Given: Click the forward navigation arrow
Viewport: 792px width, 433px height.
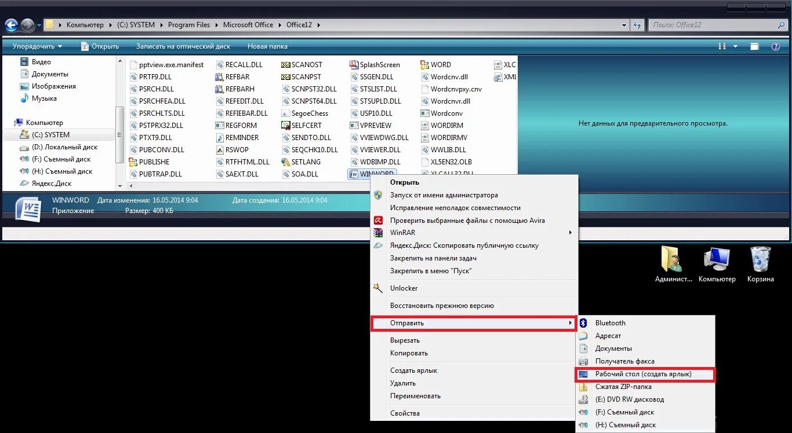Looking at the screenshot, I should click(27, 25).
